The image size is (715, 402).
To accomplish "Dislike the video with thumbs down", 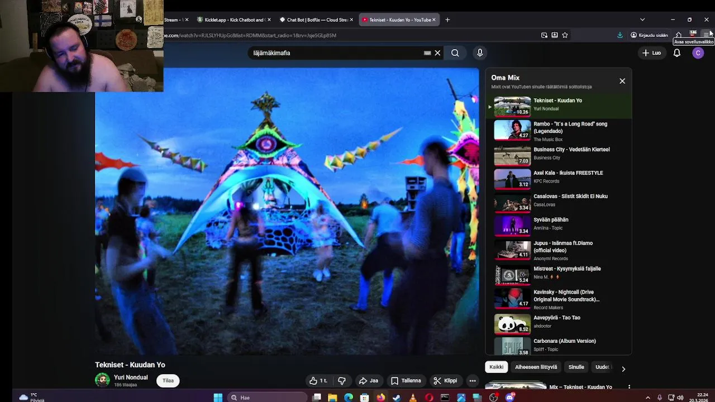I will tap(342, 381).
